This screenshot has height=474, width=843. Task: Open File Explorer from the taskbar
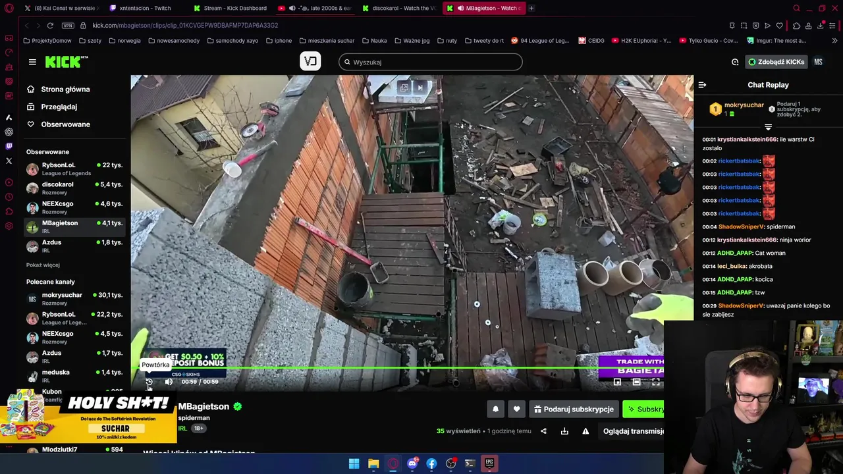click(x=373, y=463)
